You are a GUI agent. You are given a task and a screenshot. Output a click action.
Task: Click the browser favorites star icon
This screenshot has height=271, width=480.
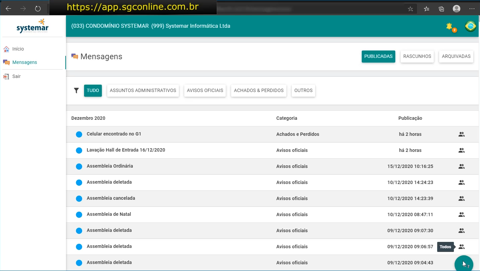(410, 9)
